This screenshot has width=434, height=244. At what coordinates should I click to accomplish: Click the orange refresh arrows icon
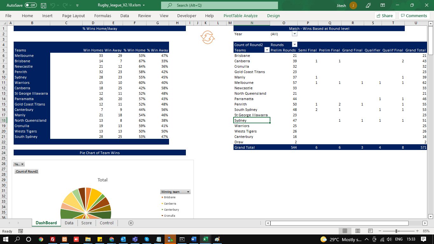pyautogui.click(x=207, y=37)
